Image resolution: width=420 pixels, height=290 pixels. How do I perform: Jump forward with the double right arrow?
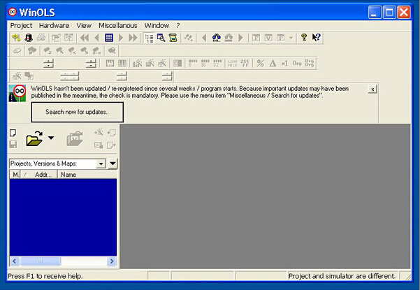133,38
